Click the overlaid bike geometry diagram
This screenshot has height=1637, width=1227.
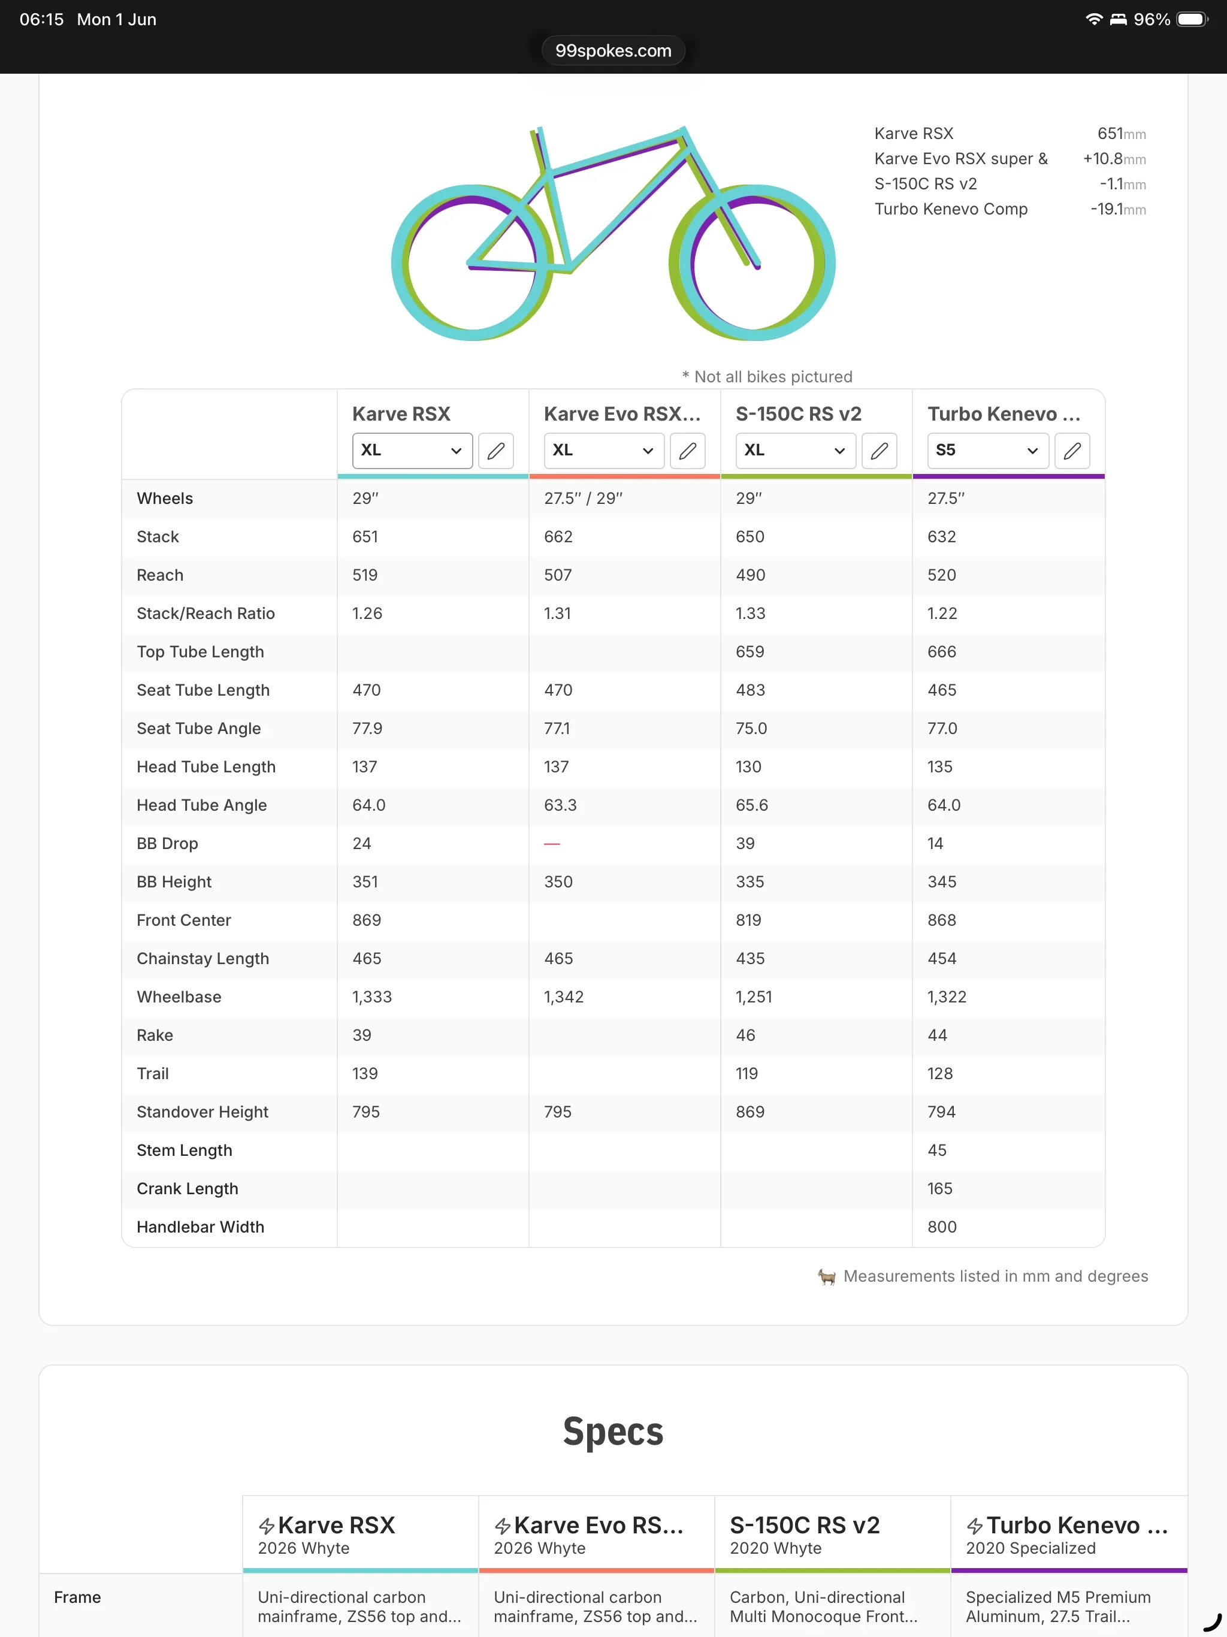(613, 233)
